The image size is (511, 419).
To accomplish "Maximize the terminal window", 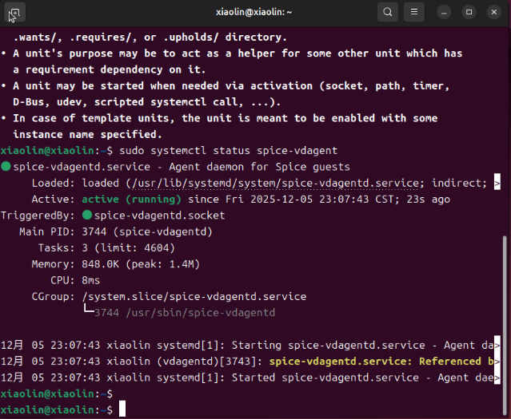I will pos(469,12).
